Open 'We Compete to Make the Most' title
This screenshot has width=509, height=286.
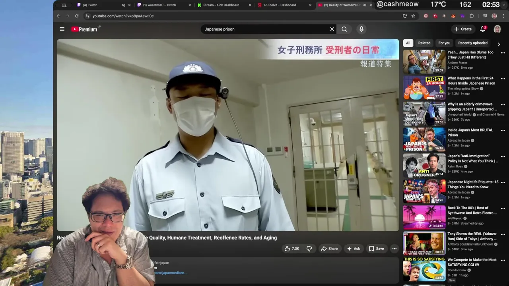tap(472, 262)
